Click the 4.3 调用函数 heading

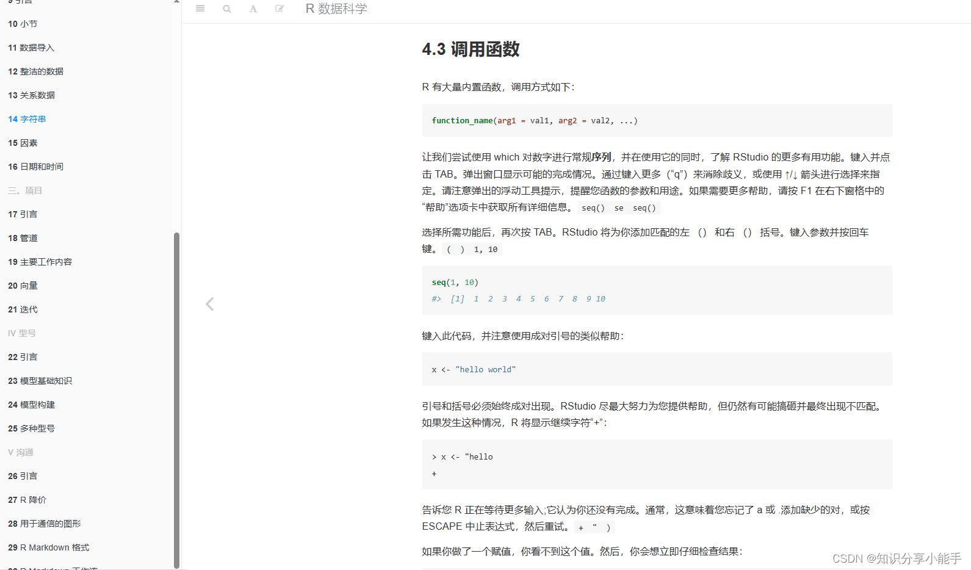point(471,49)
